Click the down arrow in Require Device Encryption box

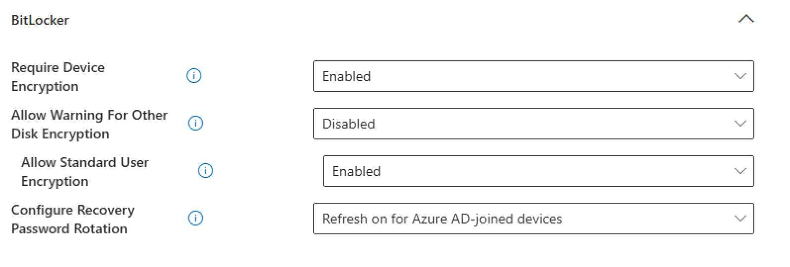click(x=740, y=76)
